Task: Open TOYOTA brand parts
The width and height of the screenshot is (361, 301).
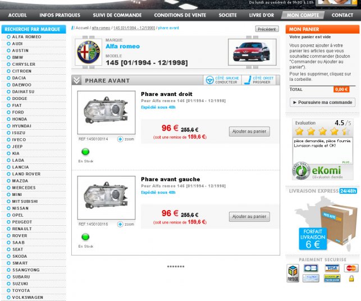Action: (x=21, y=291)
